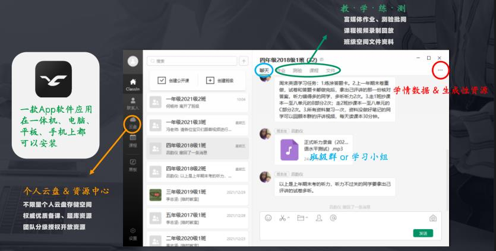Open the 四年级2018级2班 conversation

point(197,172)
